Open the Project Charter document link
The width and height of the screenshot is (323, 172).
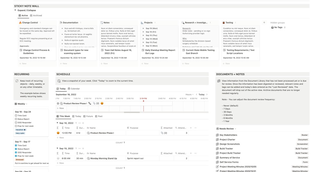point(227,139)
